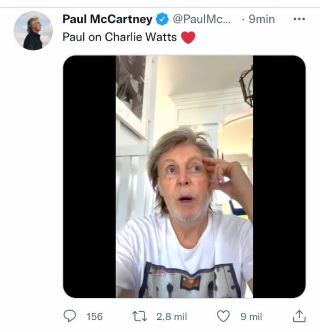Click the blue verified badge

pyautogui.click(x=162, y=20)
